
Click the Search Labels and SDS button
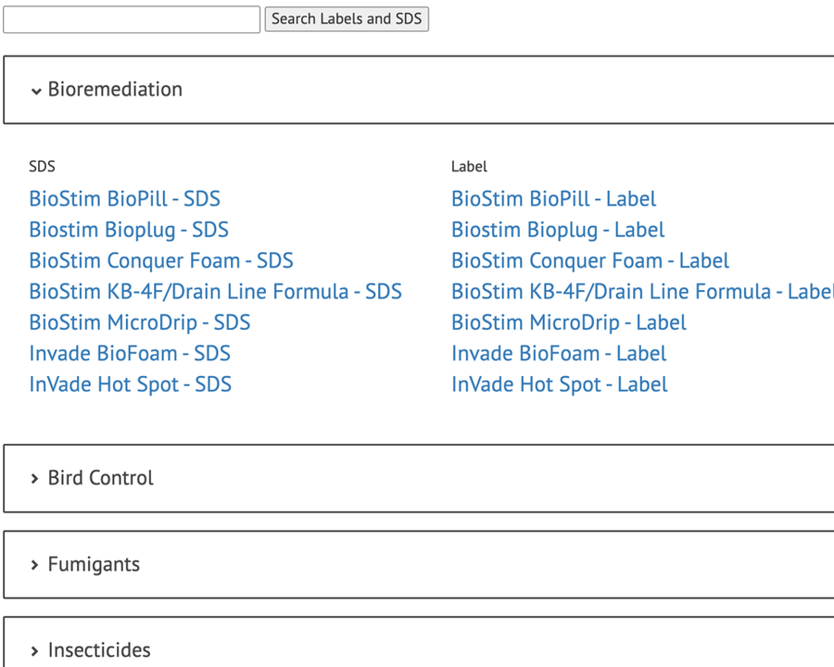(347, 19)
